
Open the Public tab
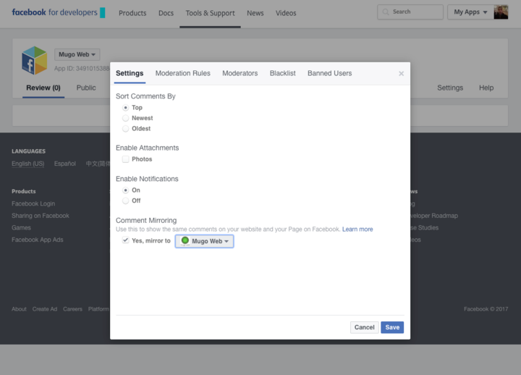click(86, 88)
